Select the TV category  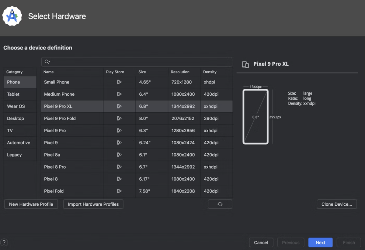click(x=20, y=131)
